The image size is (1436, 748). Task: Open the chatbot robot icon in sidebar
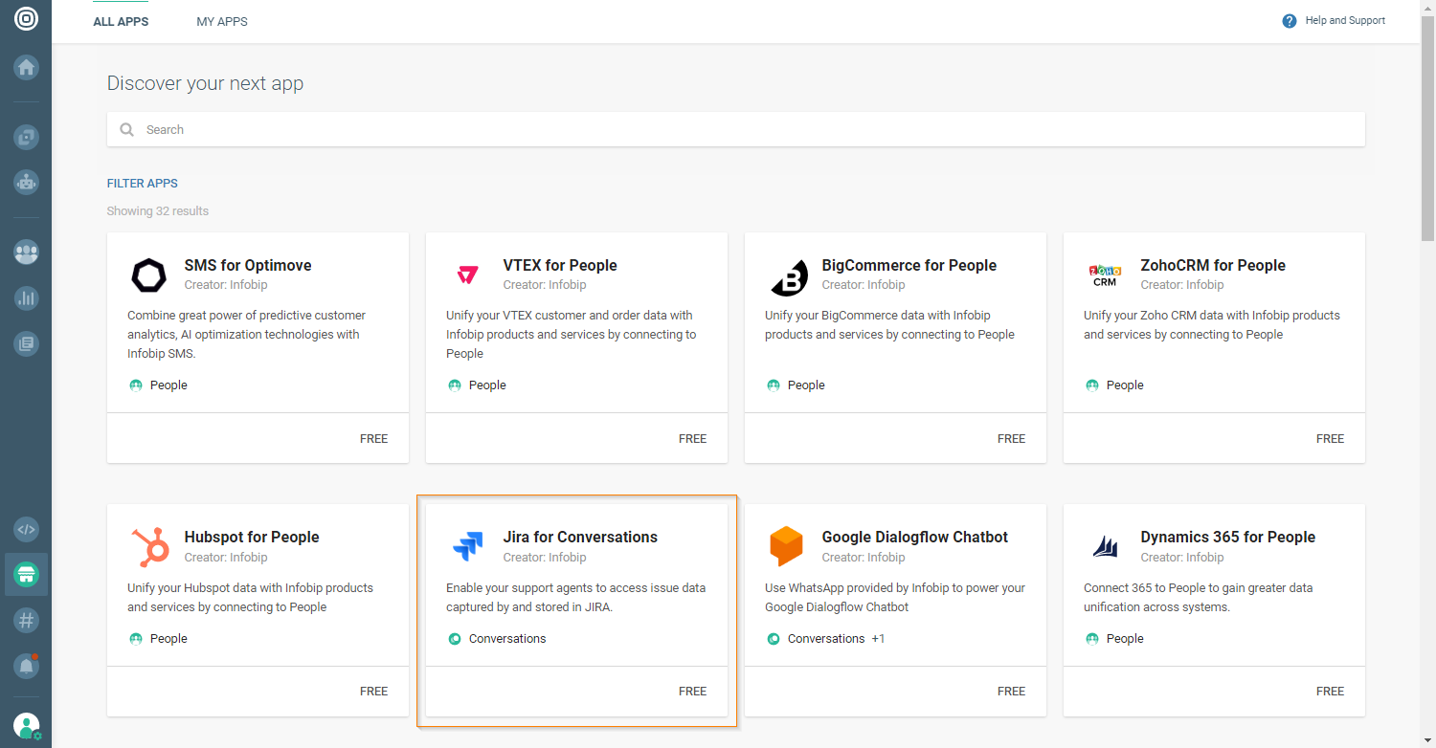[26, 180]
